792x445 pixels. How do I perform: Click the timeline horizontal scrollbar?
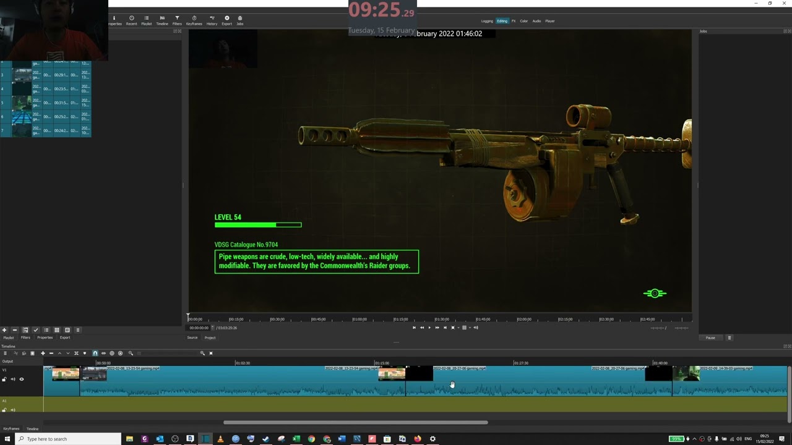point(356,423)
